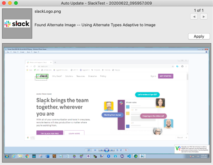213x165 pixels.
Task: Go to the next found image match
Action: [x=204, y=17]
